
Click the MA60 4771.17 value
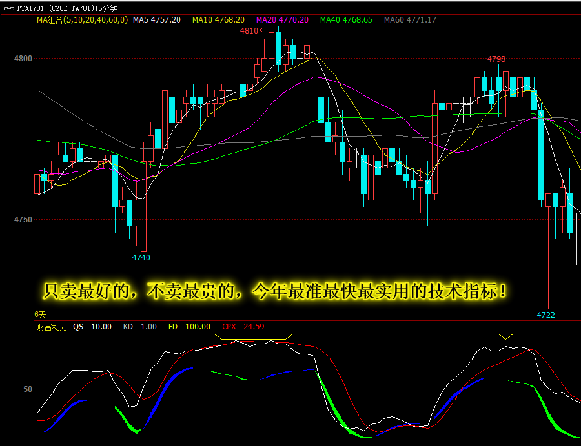pos(410,20)
